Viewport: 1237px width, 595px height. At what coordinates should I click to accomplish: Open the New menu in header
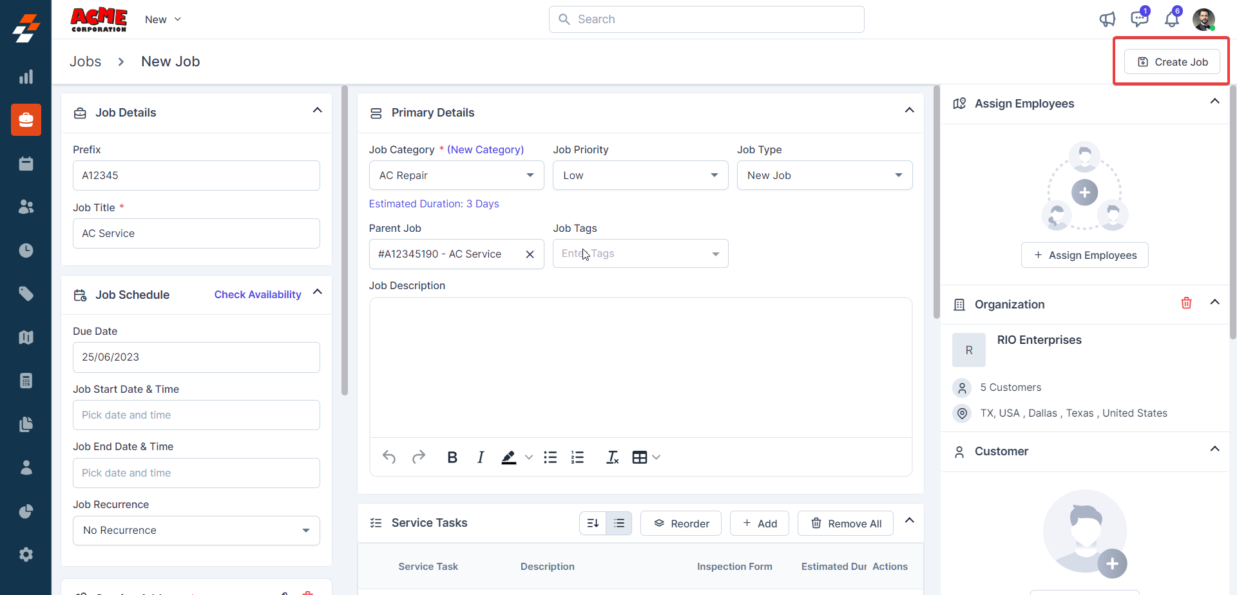[163, 19]
